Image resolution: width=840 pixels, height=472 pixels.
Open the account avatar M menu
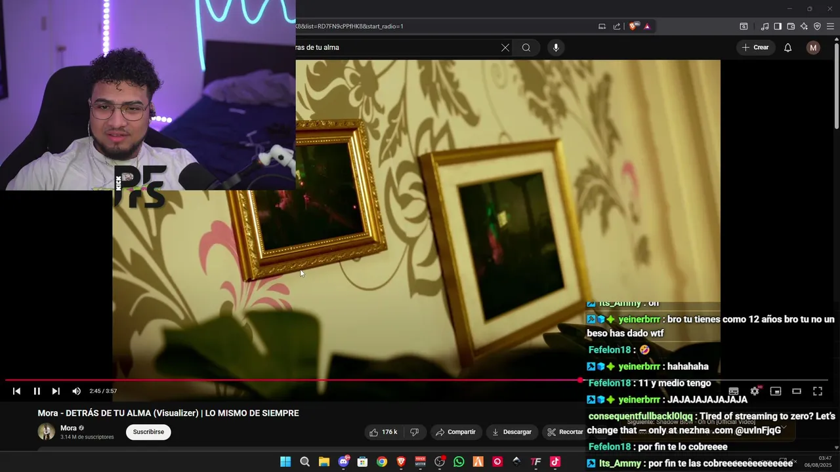(813, 47)
